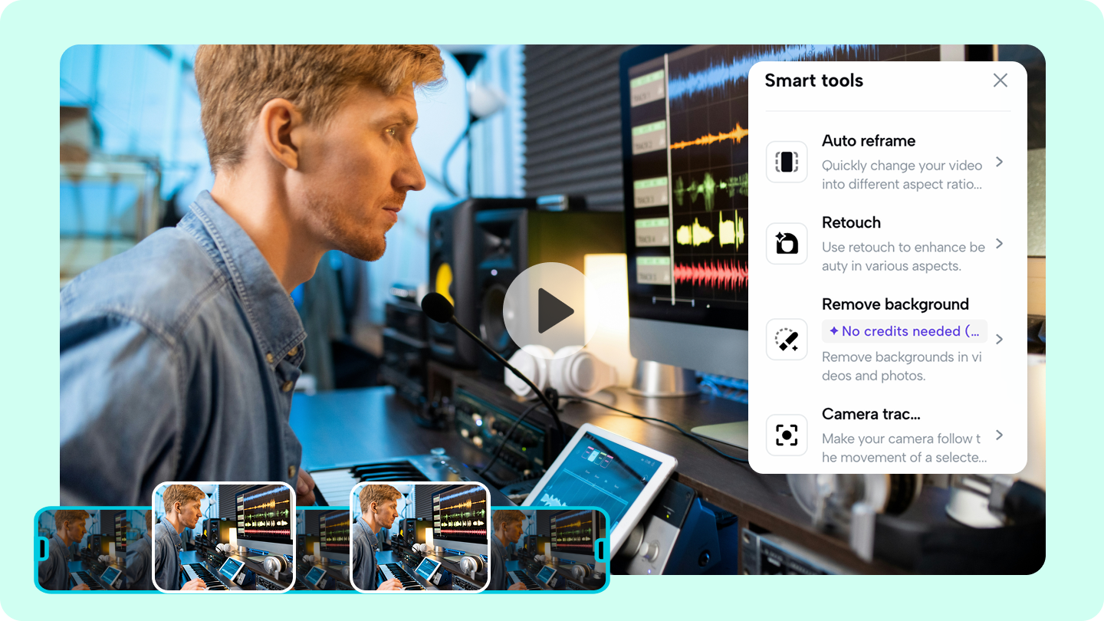Click "Use retouch to enhance" description text
1104x621 pixels.
coord(903,257)
